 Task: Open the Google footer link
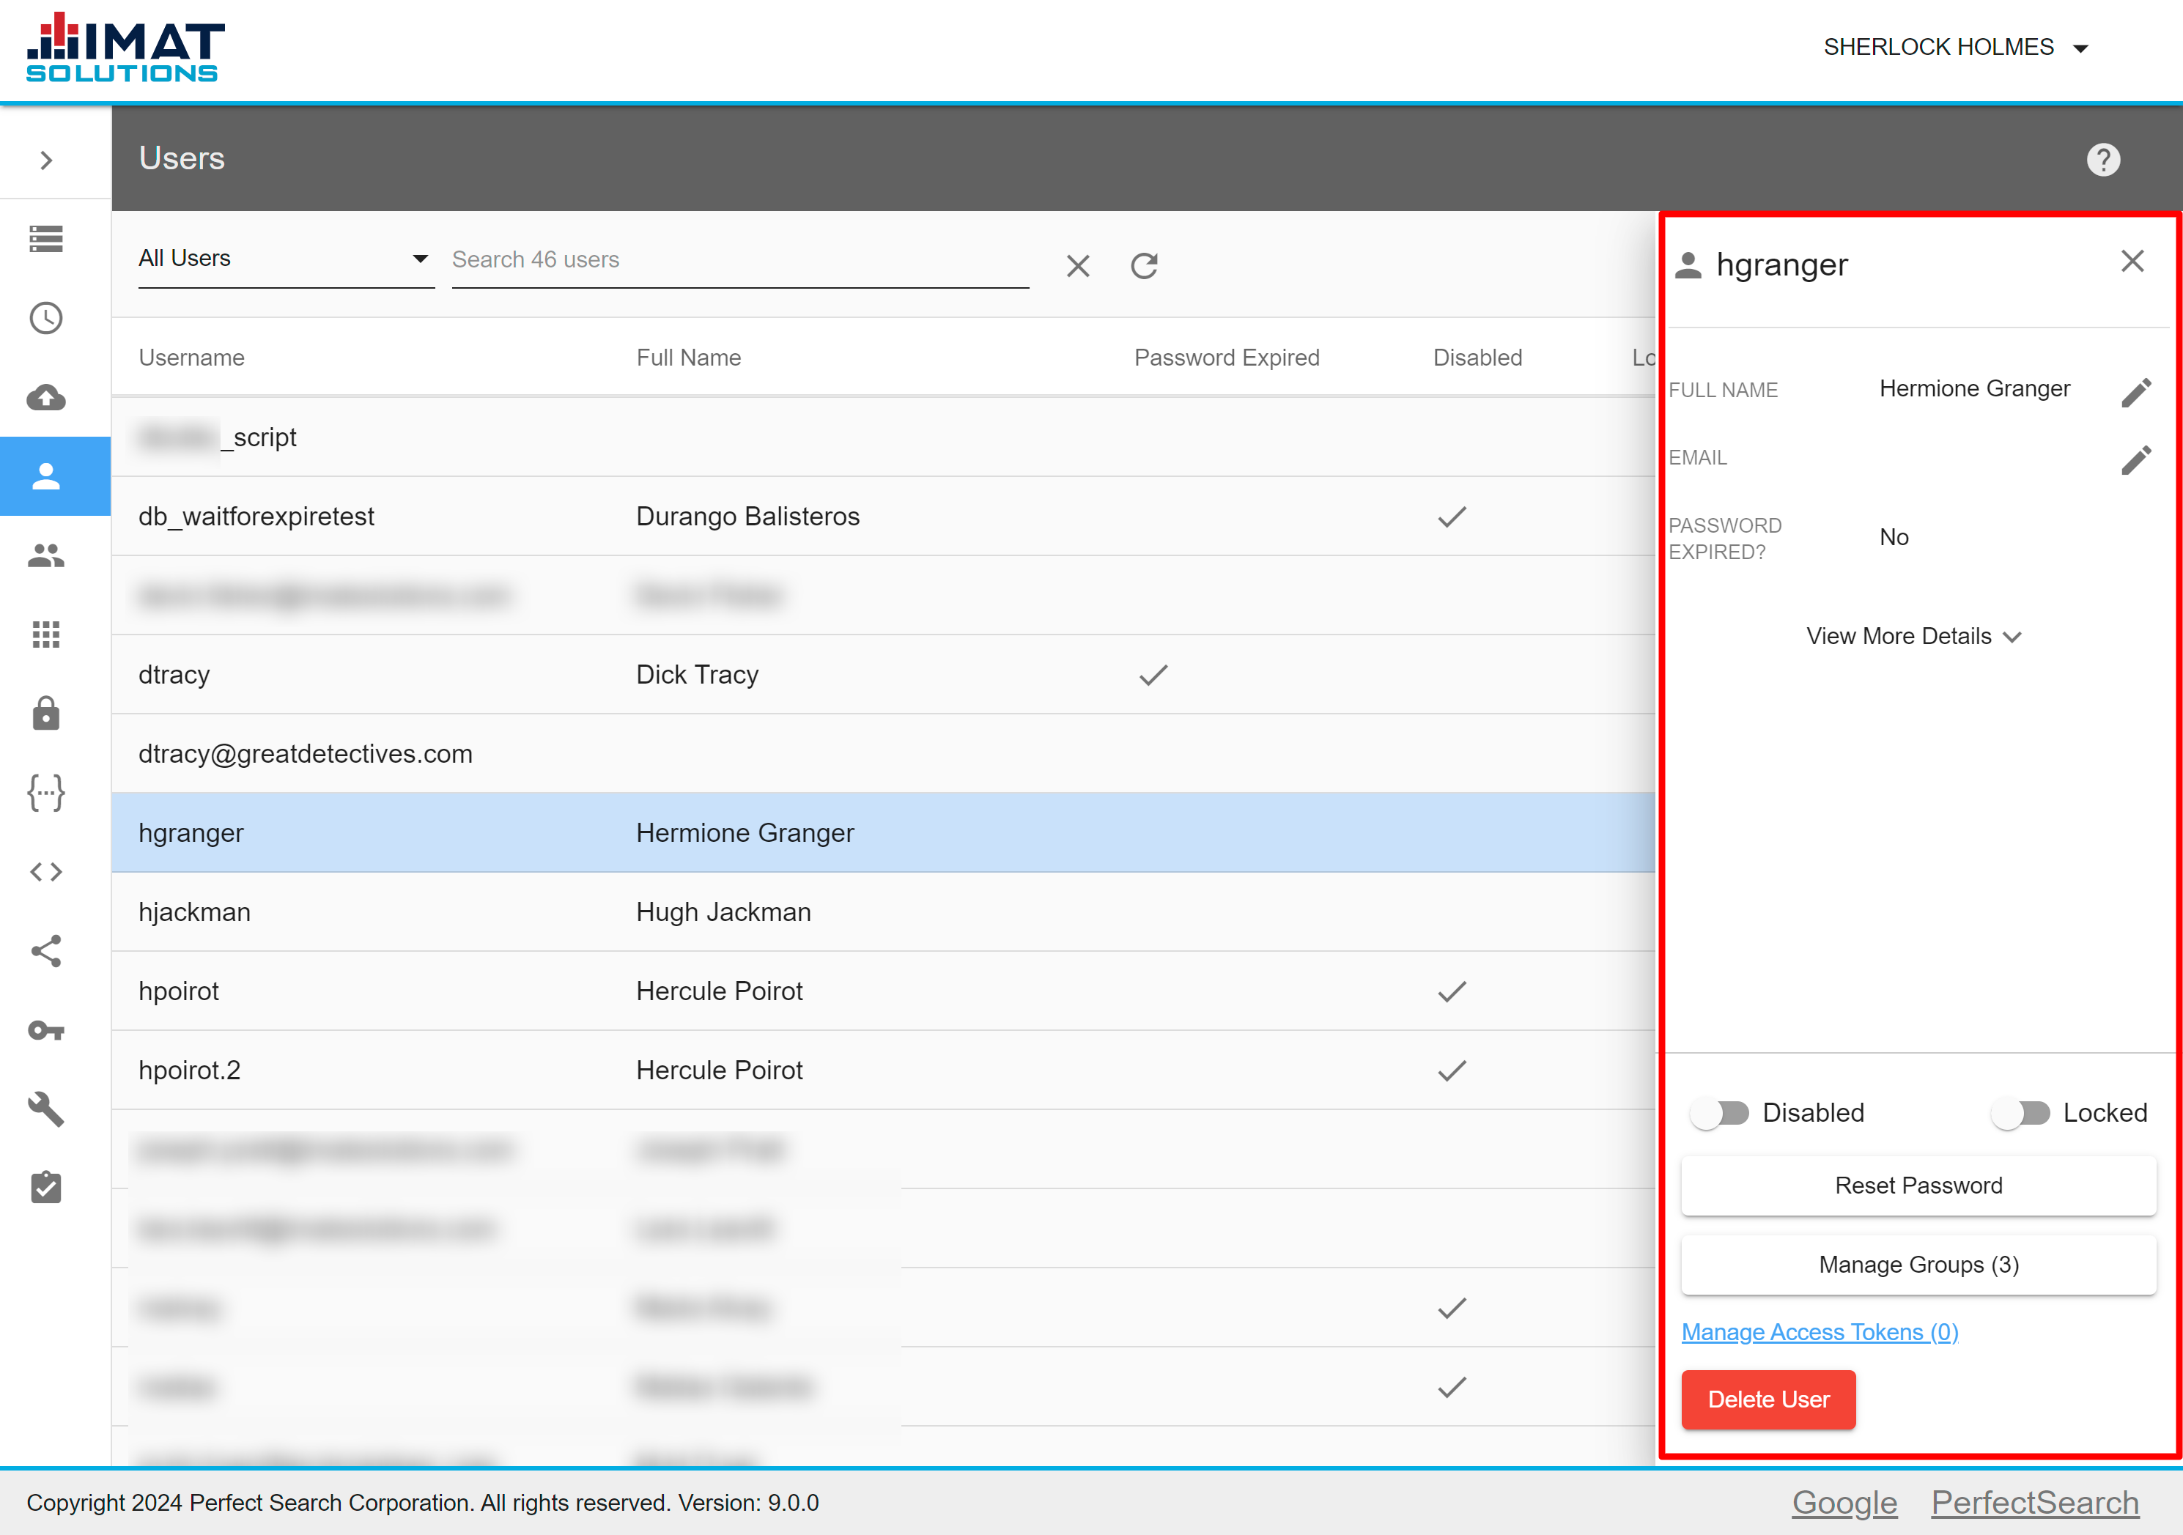pyautogui.click(x=1844, y=1503)
